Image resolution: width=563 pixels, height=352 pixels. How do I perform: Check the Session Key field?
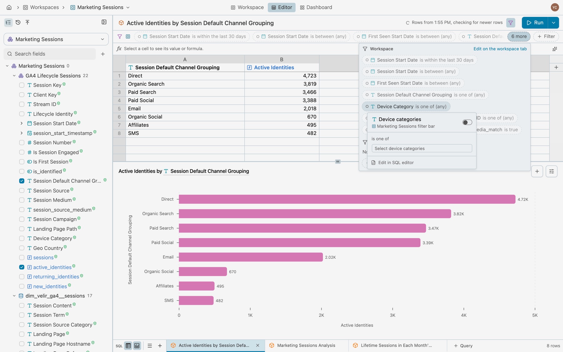(x=22, y=85)
